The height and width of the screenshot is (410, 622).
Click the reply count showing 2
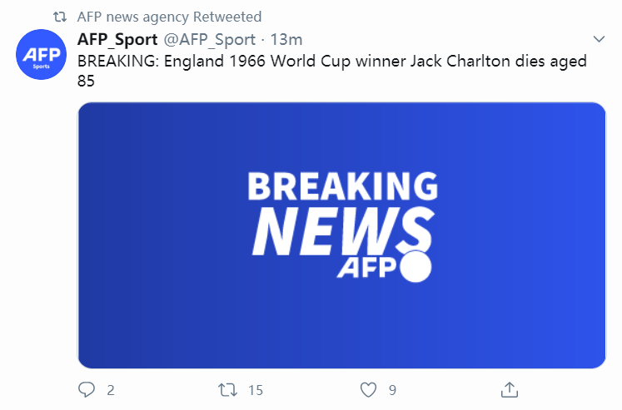(111, 389)
